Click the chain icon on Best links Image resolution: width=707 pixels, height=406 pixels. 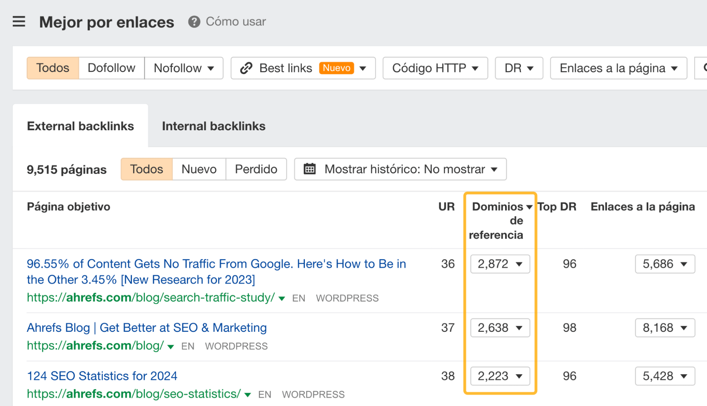tap(245, 68)
